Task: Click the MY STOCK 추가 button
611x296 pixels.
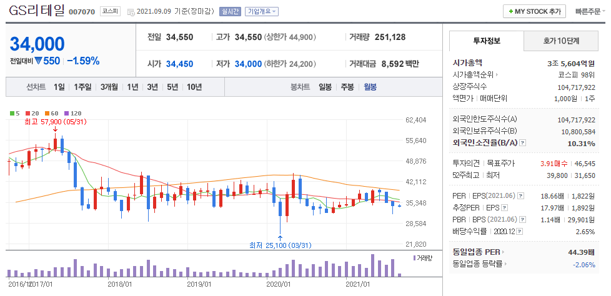Action: (x=534, y=12)
